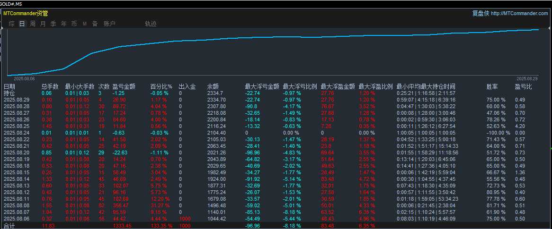Select the 2025.08.18 date row

coord(16,166)
